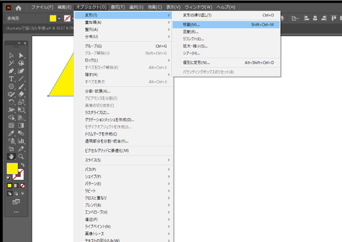Reset to default fill and stroke
Viewport: 342px width, 242px height.
pyautogui.click(x=8, y=178)
